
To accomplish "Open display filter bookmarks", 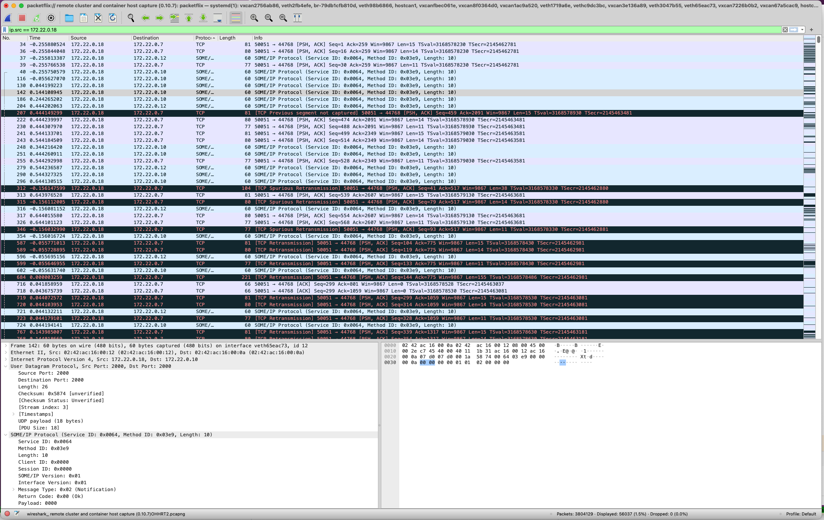I will [x=5, y=30].
